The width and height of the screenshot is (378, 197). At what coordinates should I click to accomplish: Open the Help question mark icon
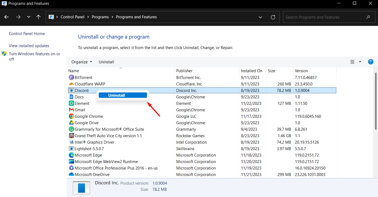coord(371,62)
